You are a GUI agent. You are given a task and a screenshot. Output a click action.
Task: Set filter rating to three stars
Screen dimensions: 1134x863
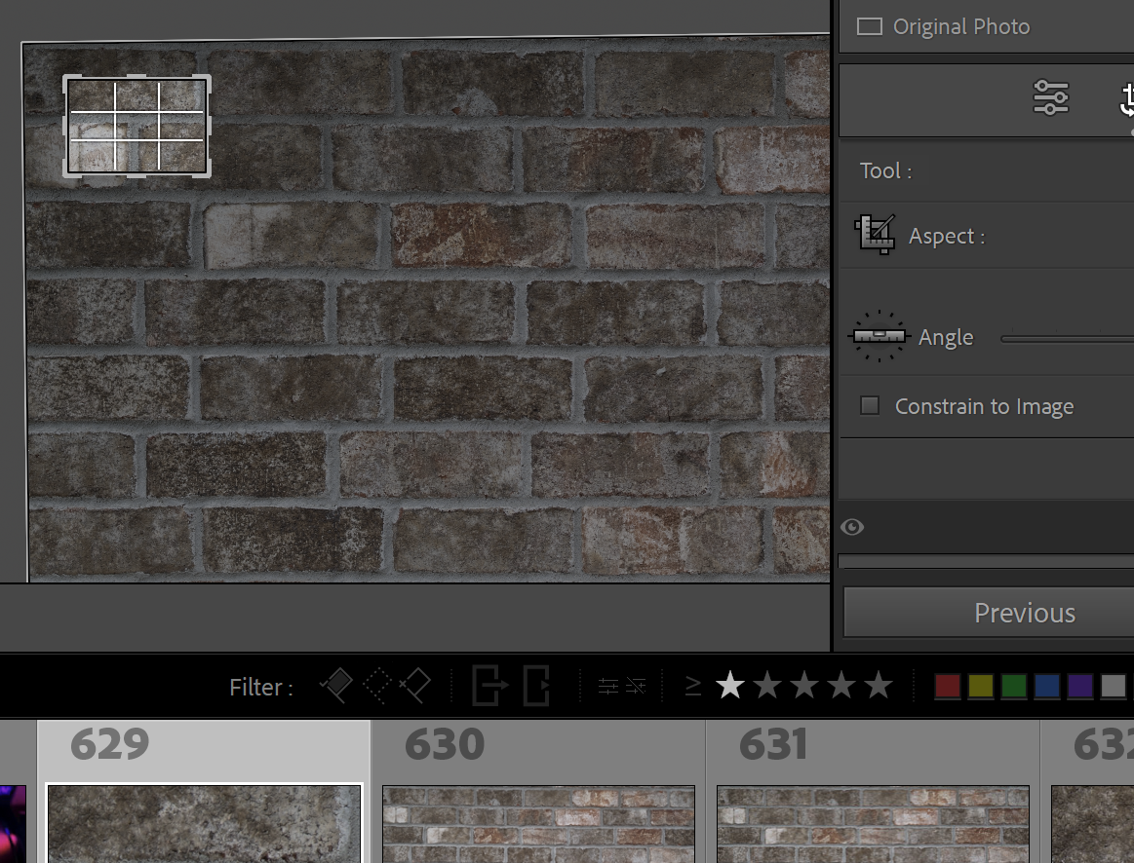pyautogui.click(x=804, y=686)
